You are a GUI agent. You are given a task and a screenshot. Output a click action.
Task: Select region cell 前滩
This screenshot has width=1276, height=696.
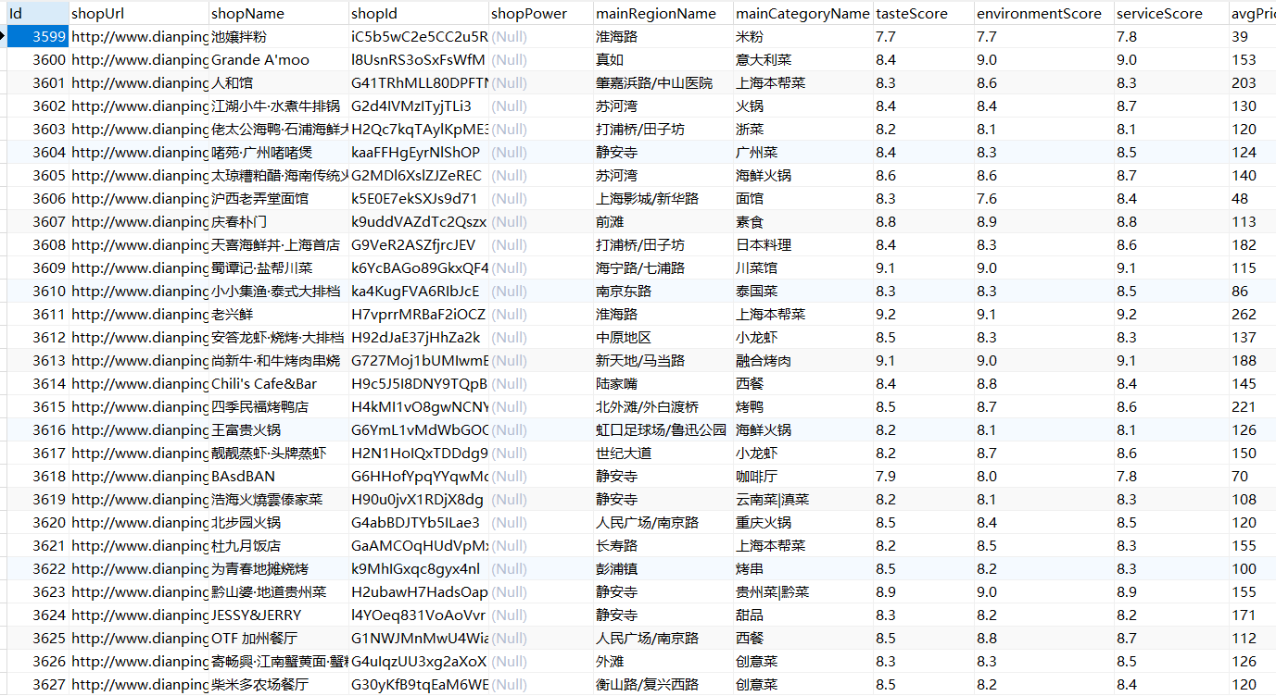pyautogui.click(x=663, y=222)
